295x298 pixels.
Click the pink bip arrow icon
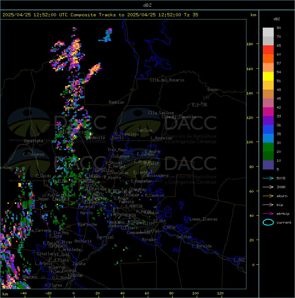click(268, 205)
